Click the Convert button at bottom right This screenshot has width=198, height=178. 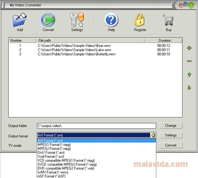(x=171, y=145)
